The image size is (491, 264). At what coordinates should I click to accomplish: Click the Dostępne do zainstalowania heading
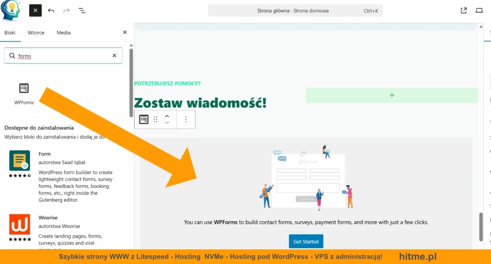39,128
